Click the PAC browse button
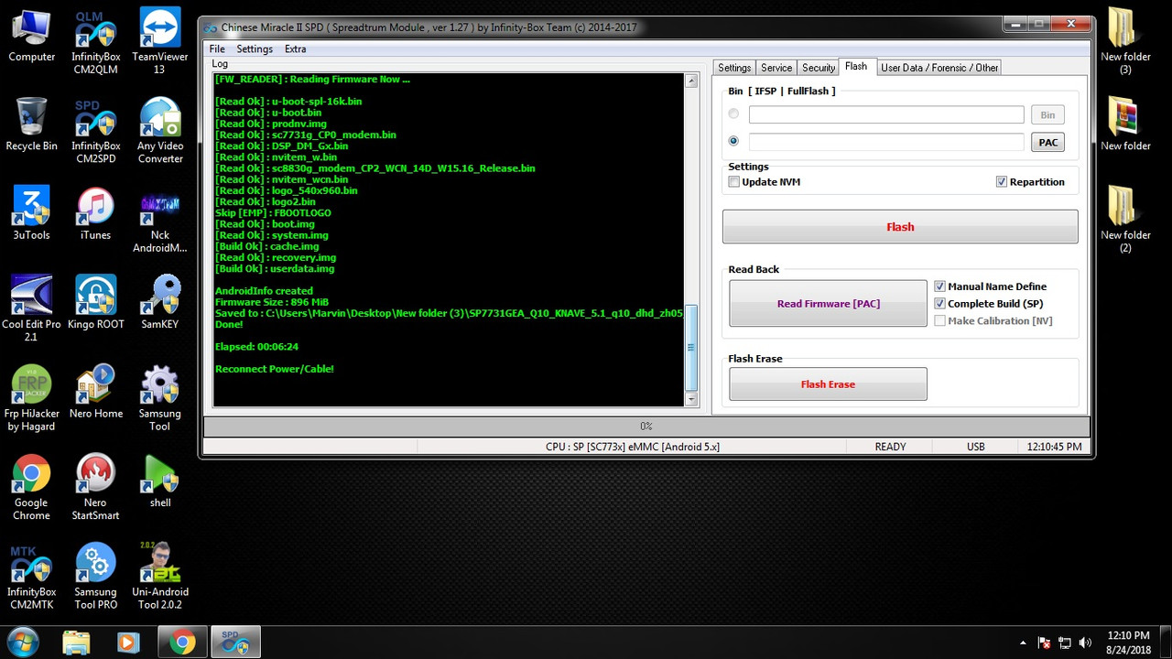 [x=1047, y=142]
